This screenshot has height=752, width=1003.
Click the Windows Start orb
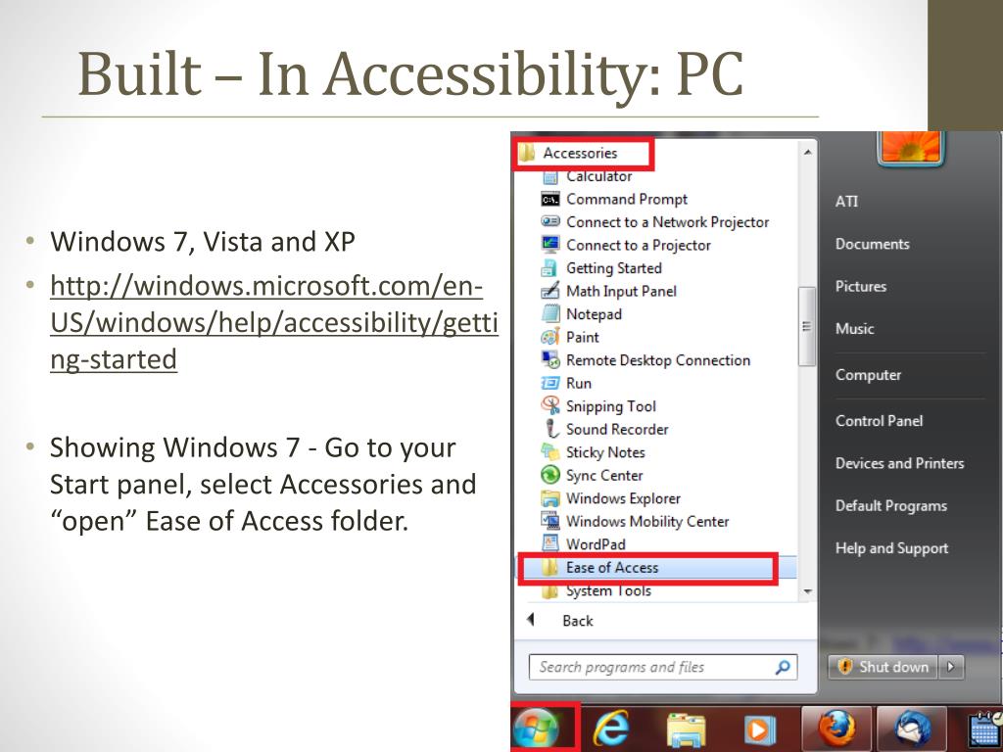(x=536, y=728)
